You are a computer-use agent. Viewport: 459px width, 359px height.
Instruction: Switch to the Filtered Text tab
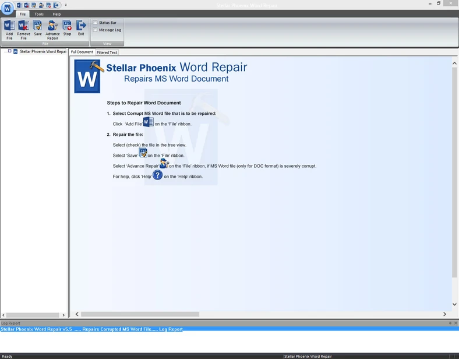pyautogui.click(x=107, y=52)
